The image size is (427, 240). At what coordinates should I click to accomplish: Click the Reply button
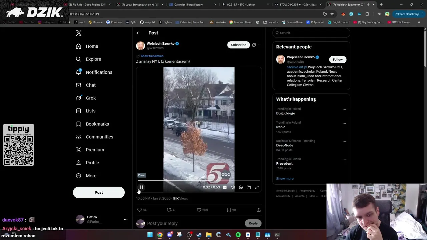(253, 223)
